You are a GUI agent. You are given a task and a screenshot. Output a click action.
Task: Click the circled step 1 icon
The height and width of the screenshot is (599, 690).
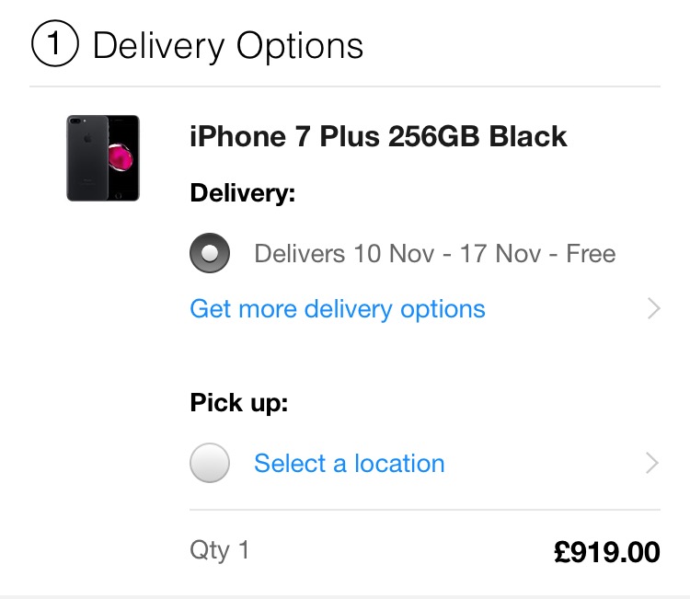point(55,43)
